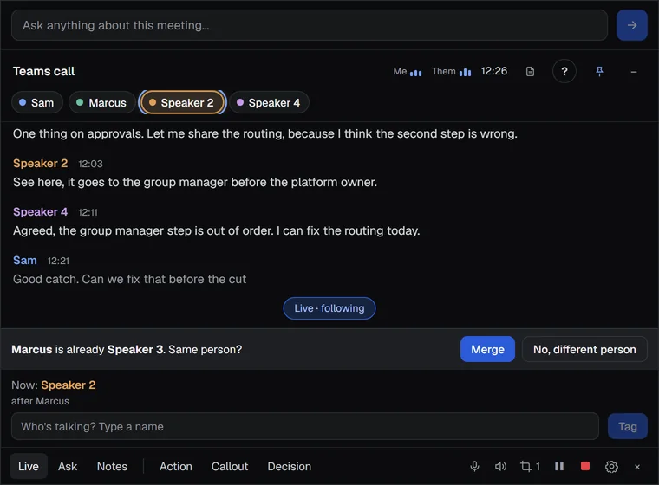659x485 pixels.
Task: Merge Marcus with Speaker 3
Action: coord(487,349)
